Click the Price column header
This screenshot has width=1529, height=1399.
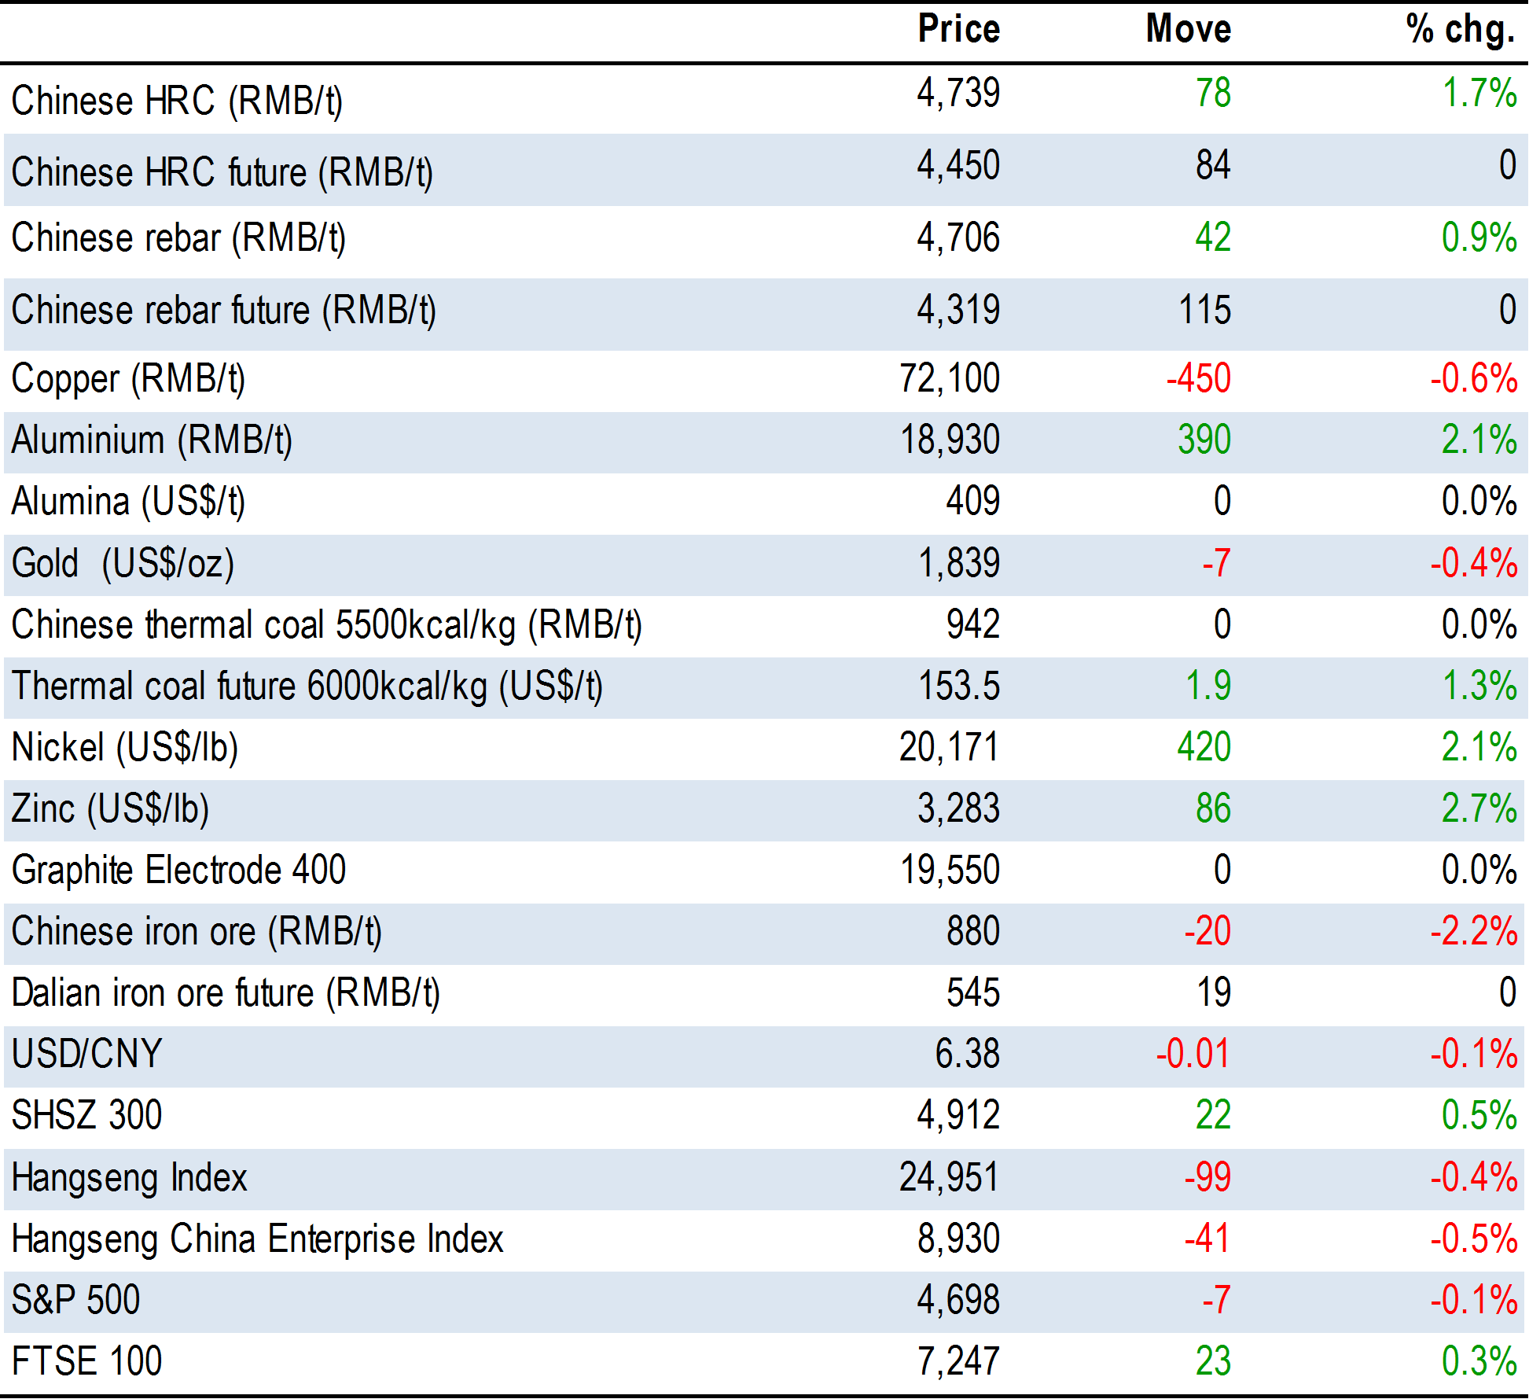click(958, 30)
